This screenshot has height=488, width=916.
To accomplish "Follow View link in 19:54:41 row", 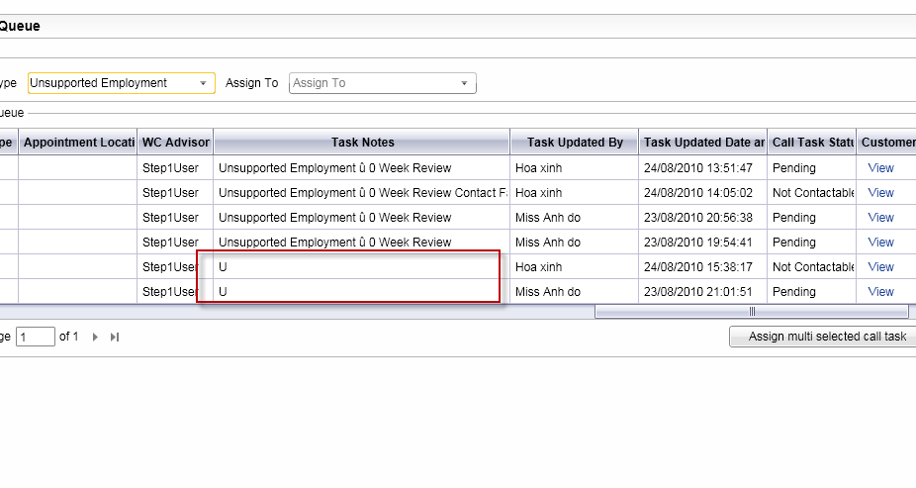I will click(x=880, y=243).
